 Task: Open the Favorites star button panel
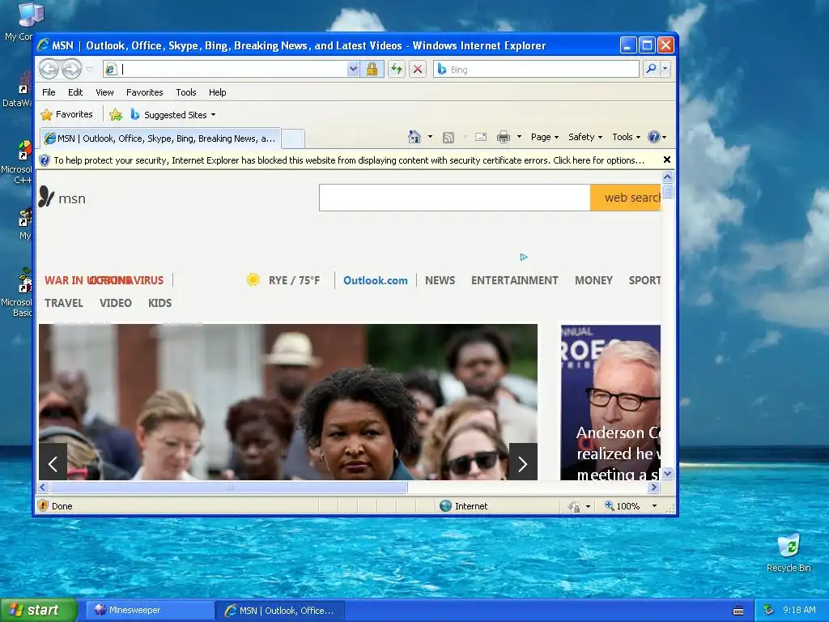pyautogui.click(x=66, y=114)
